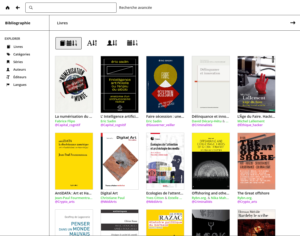Click the magnifier icon in search box
300x236 pixels.
pyautogui.click(x=31, y=8)
